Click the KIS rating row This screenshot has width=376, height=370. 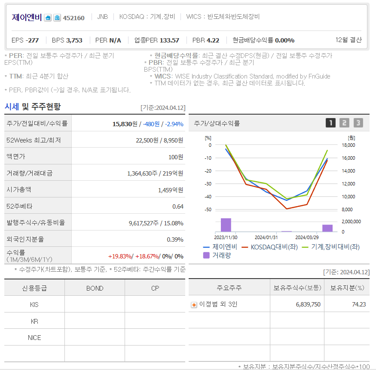pyautogui.click(x=95, y=304)
